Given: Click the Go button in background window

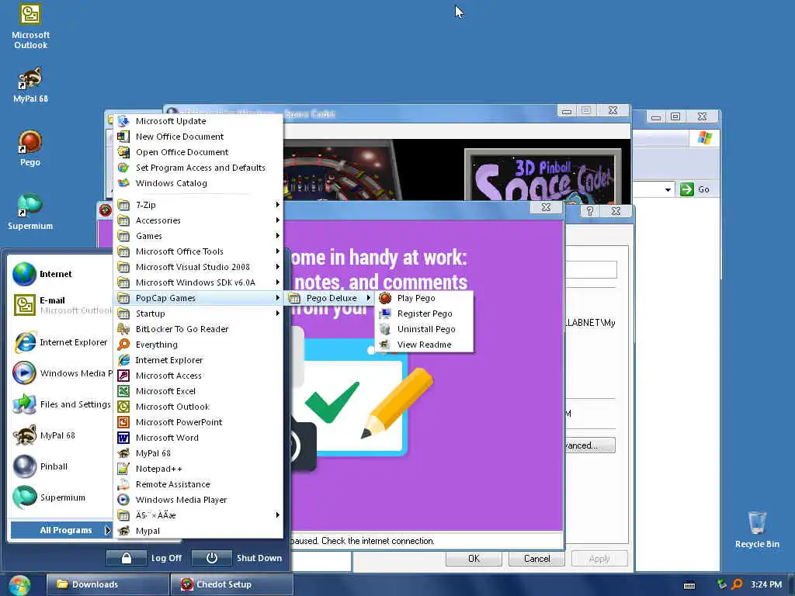Looking at the screenshot, I should tap(695, 189).
